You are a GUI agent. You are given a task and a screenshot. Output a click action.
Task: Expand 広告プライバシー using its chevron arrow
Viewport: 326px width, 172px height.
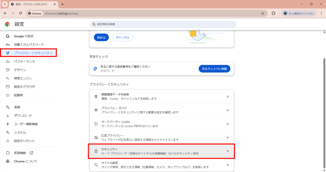point(227,137)
